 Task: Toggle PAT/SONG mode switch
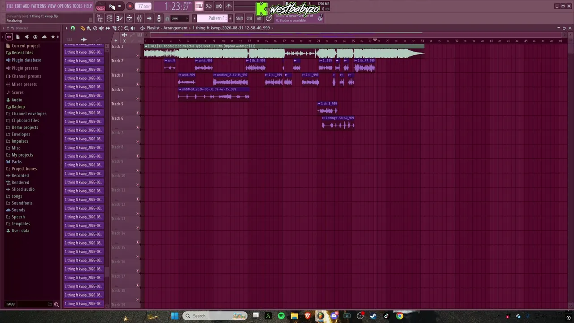tap(100, 6)
